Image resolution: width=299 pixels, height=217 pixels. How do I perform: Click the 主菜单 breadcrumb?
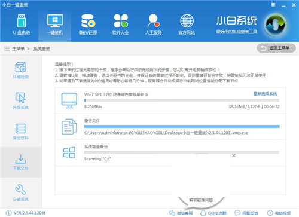[18, 48]
